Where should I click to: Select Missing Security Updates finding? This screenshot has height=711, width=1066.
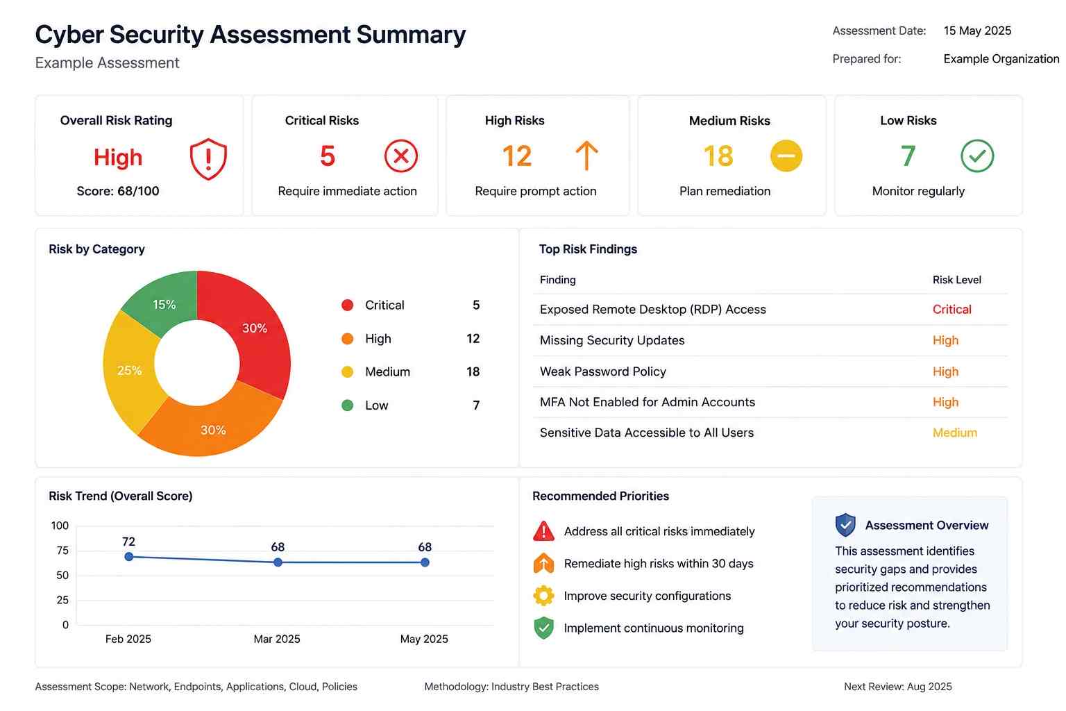click(x=612, y=340)
